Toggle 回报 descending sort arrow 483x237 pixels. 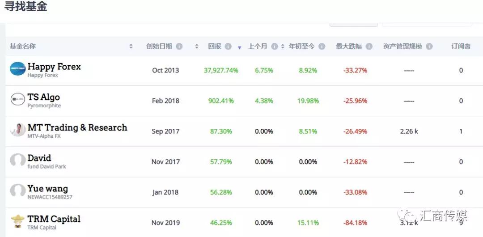(239, 47)
